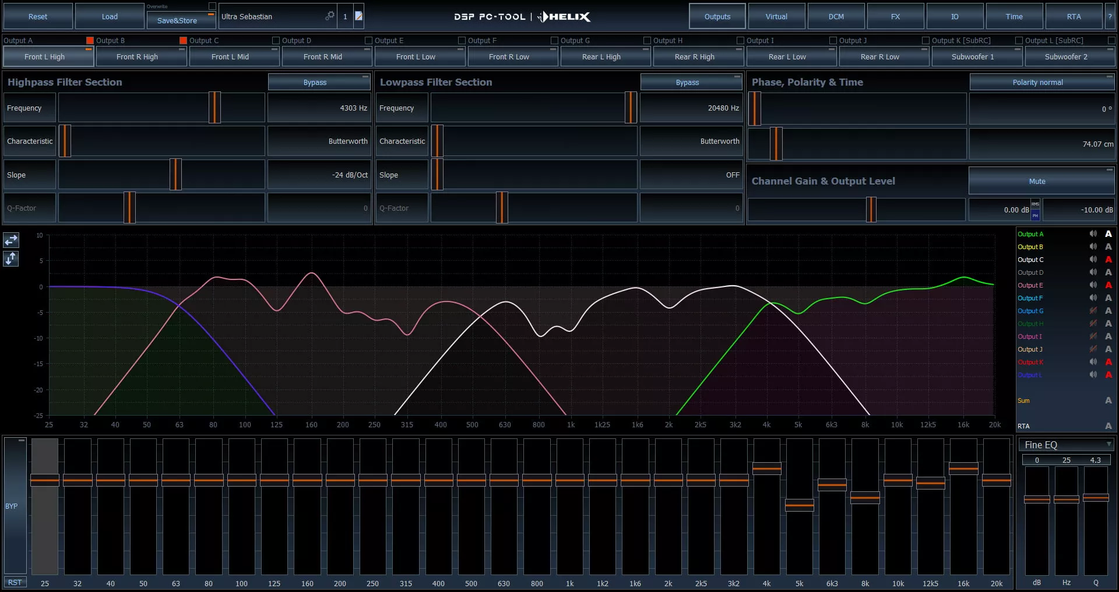Unmute the Output G speaker icon
1119x592 pixels.
[1092, 311]
